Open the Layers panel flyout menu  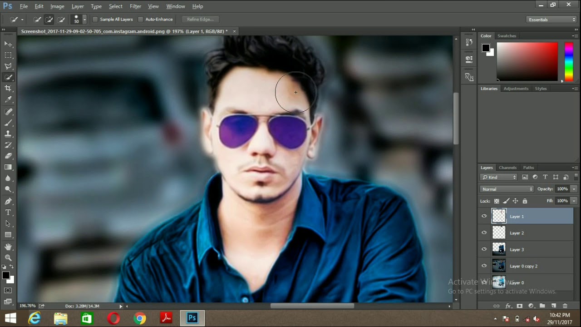click(575, 168)
